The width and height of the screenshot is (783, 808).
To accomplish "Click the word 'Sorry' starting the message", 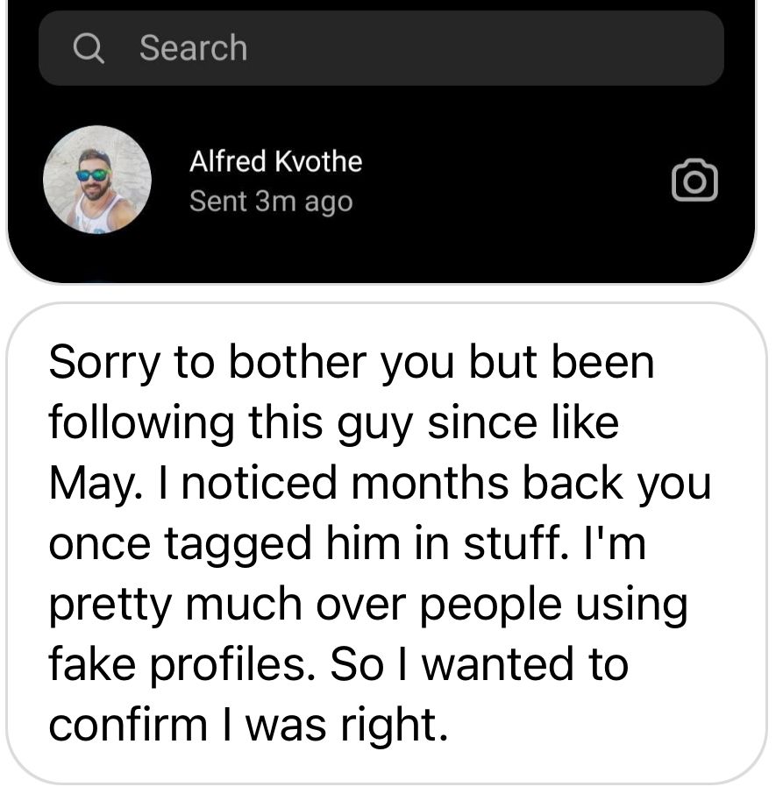I will point(104,364).
